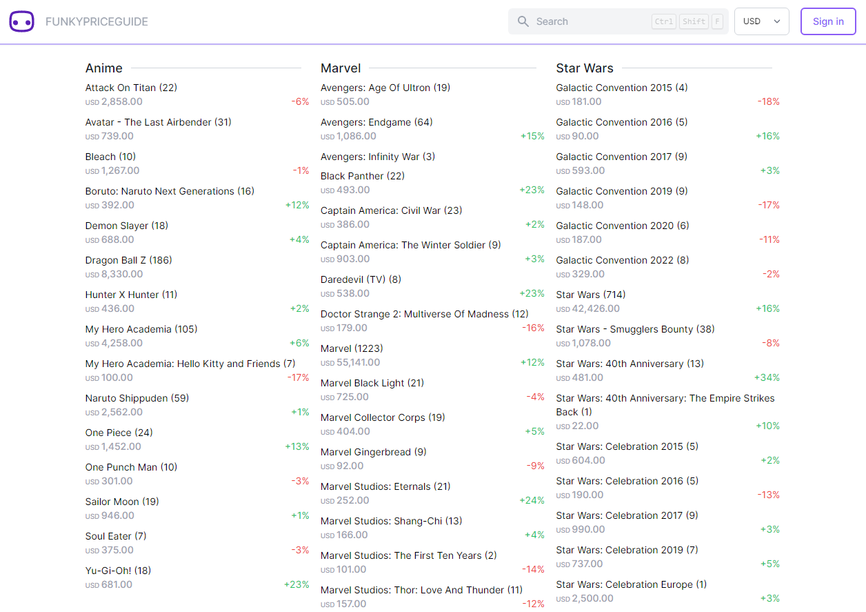Open Avengers: Endgame (64)
This screenshot has width=866, height=612.
coord(376,122)
